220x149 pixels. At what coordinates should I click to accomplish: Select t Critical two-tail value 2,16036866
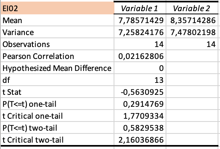(140, 139)
